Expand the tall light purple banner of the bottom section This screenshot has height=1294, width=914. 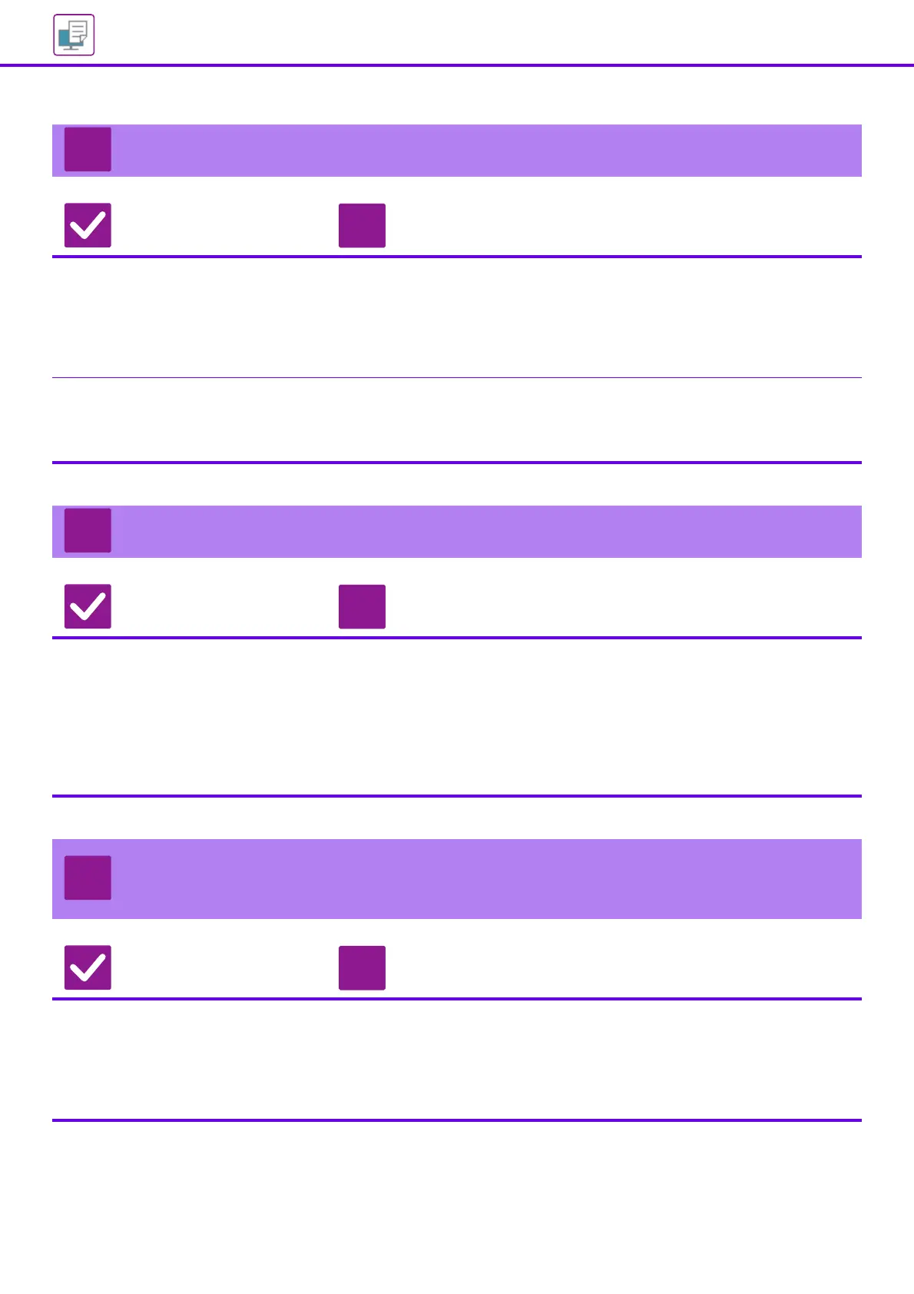484,879
